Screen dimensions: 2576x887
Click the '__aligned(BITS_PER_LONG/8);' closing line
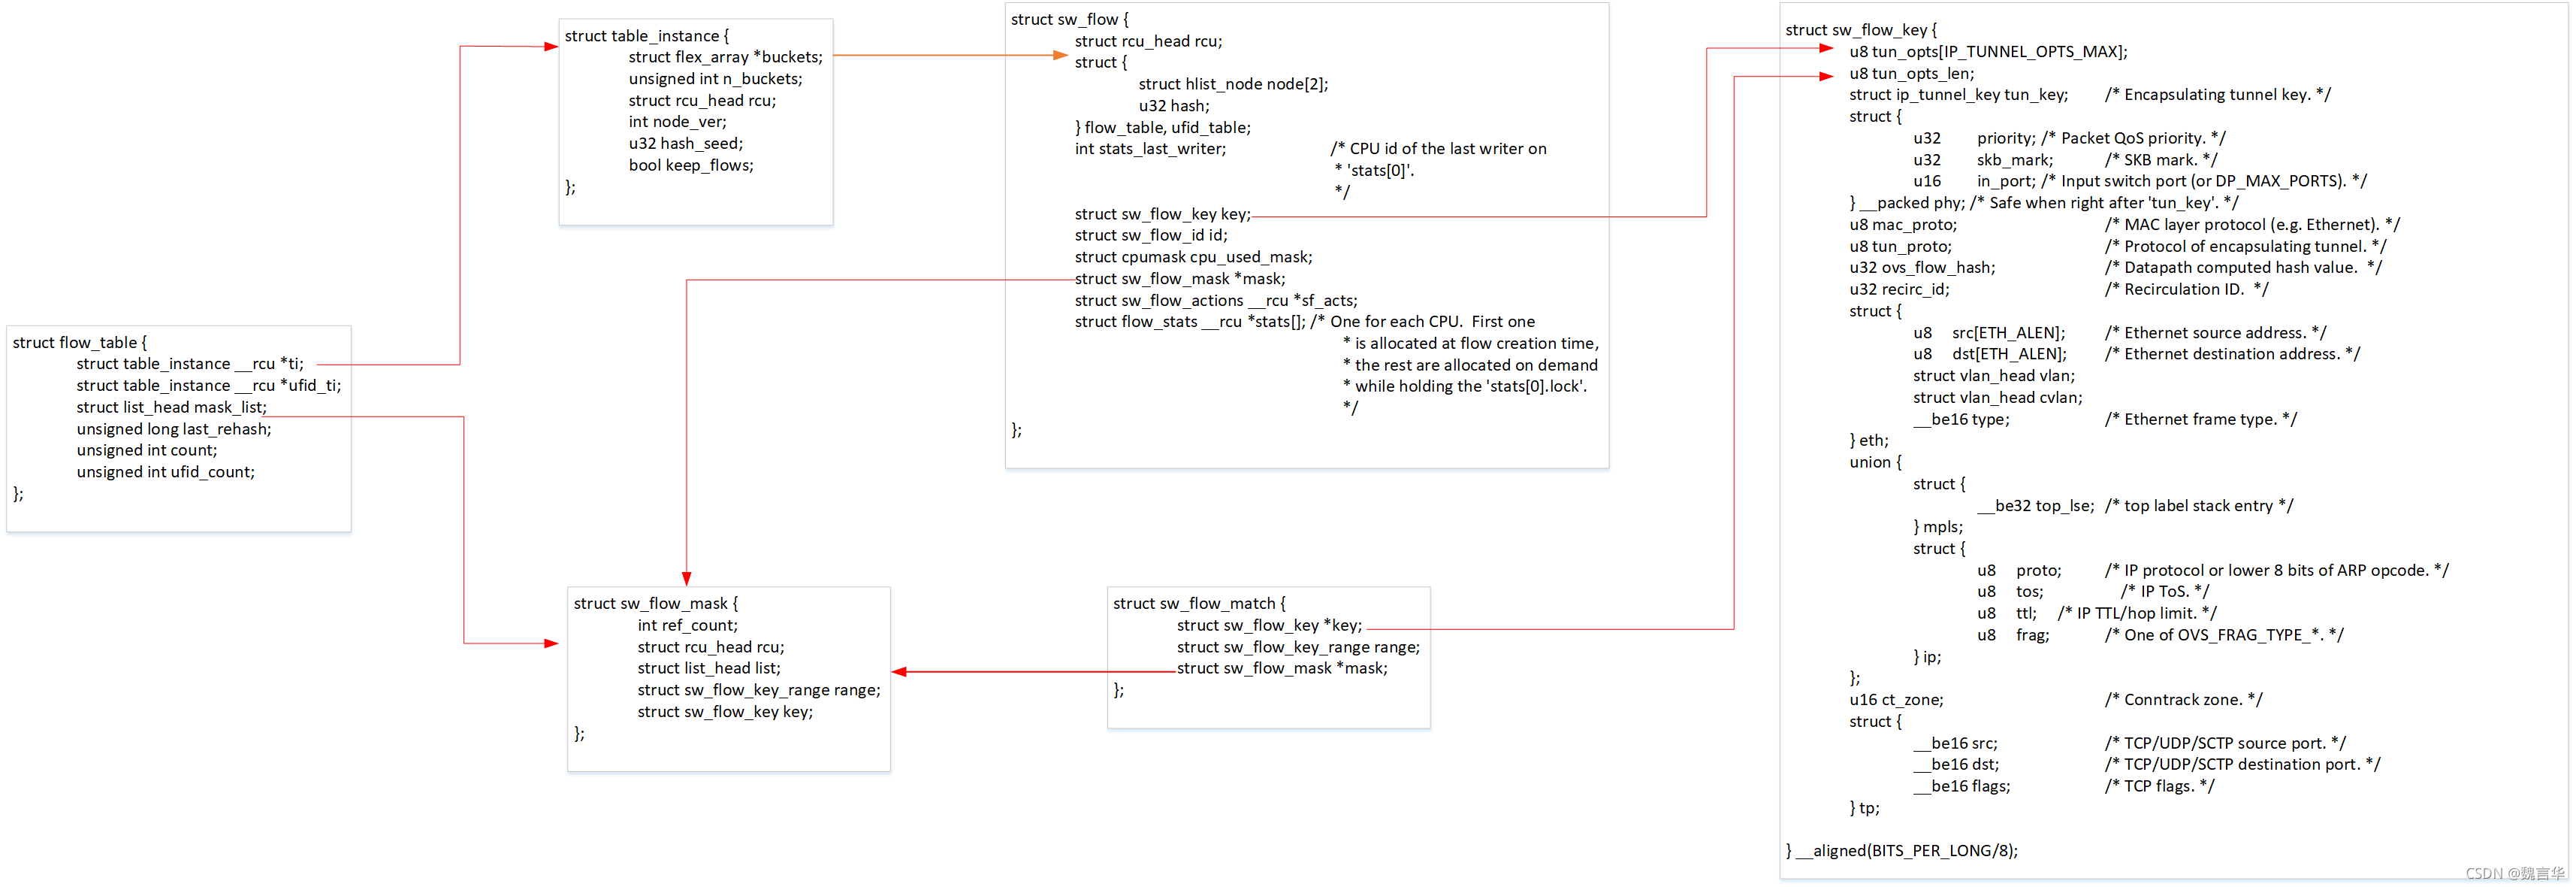pos(1901,851)
